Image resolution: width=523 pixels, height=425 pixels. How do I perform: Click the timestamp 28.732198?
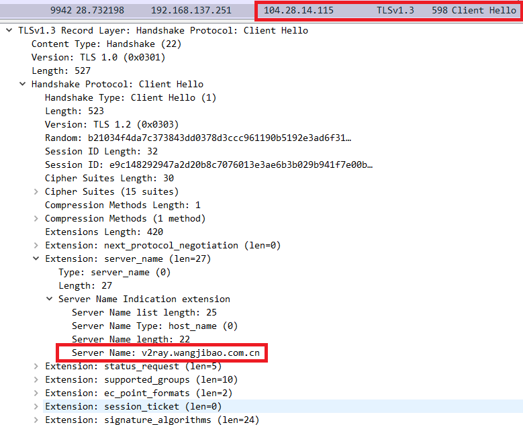(x=100, y=10)
